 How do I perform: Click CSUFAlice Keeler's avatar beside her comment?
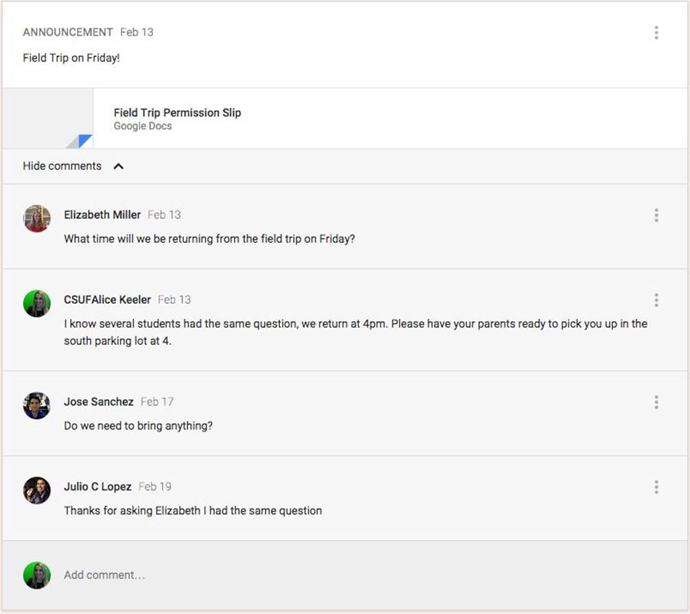37,303
